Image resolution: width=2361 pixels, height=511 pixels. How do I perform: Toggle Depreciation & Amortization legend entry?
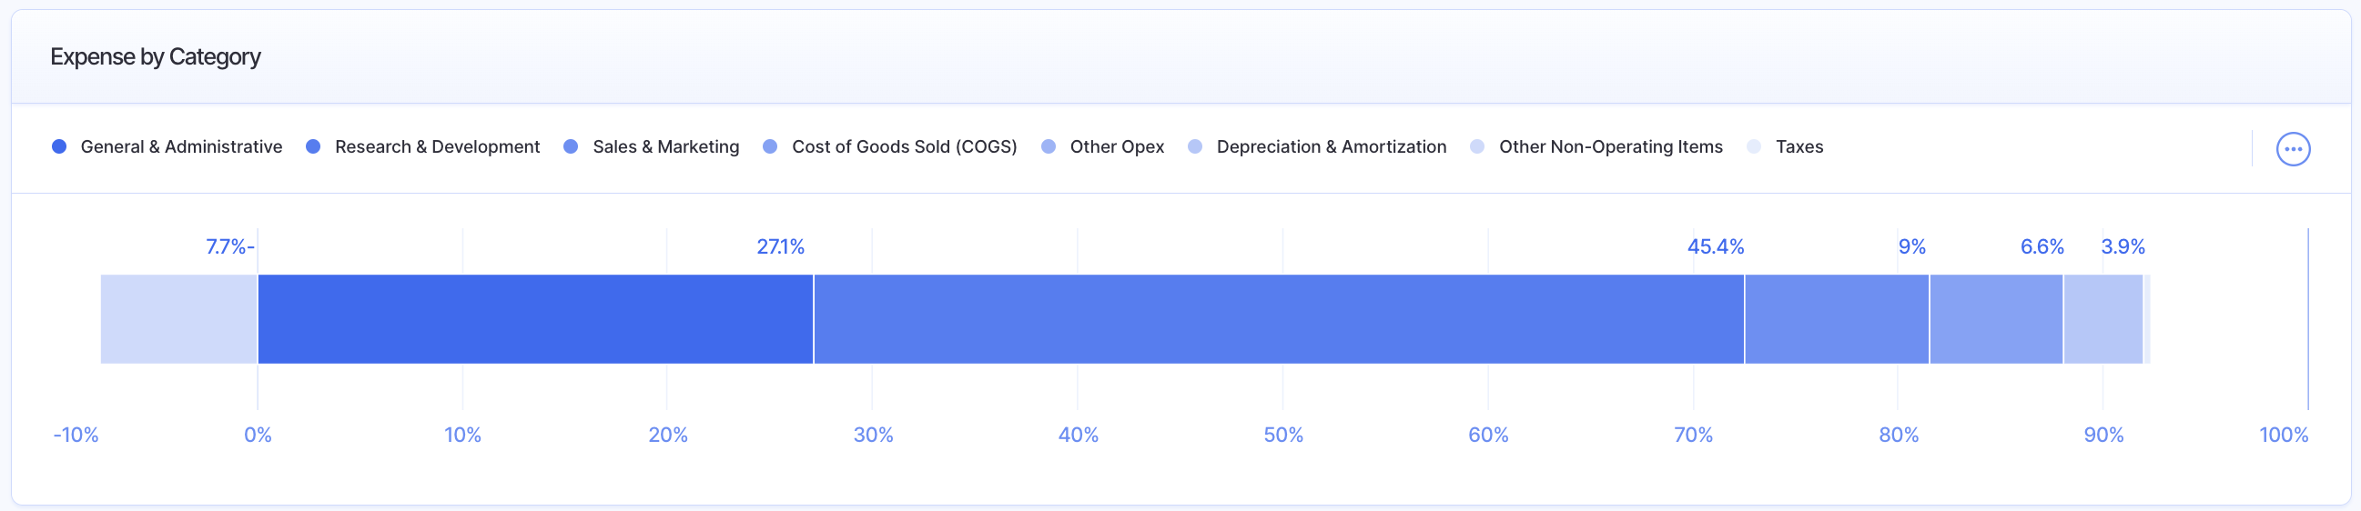[1330, 146]
